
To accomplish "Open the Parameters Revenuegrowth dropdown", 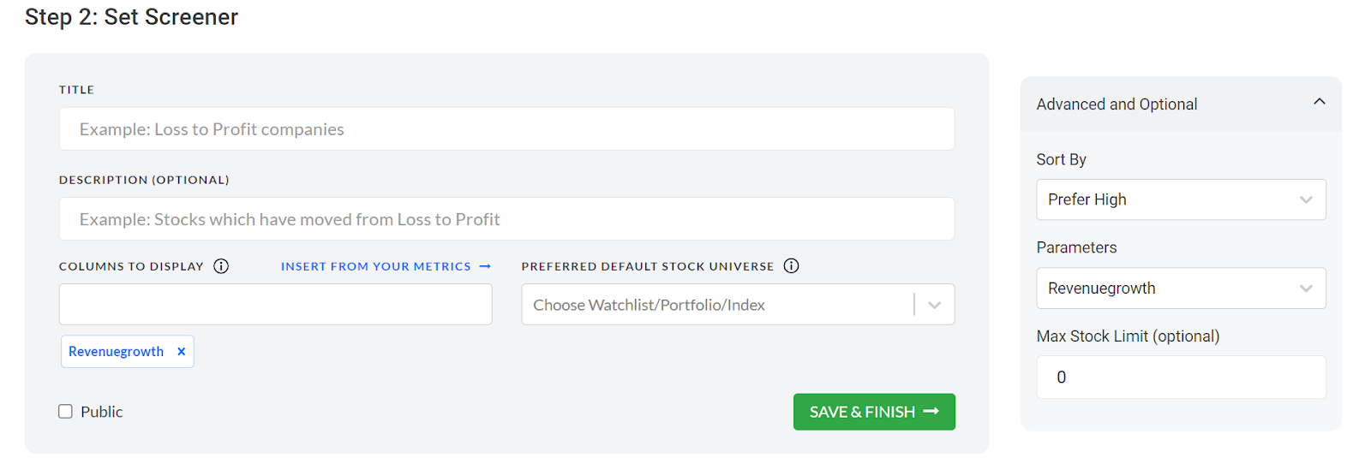I will click(x=1181, y=288).
